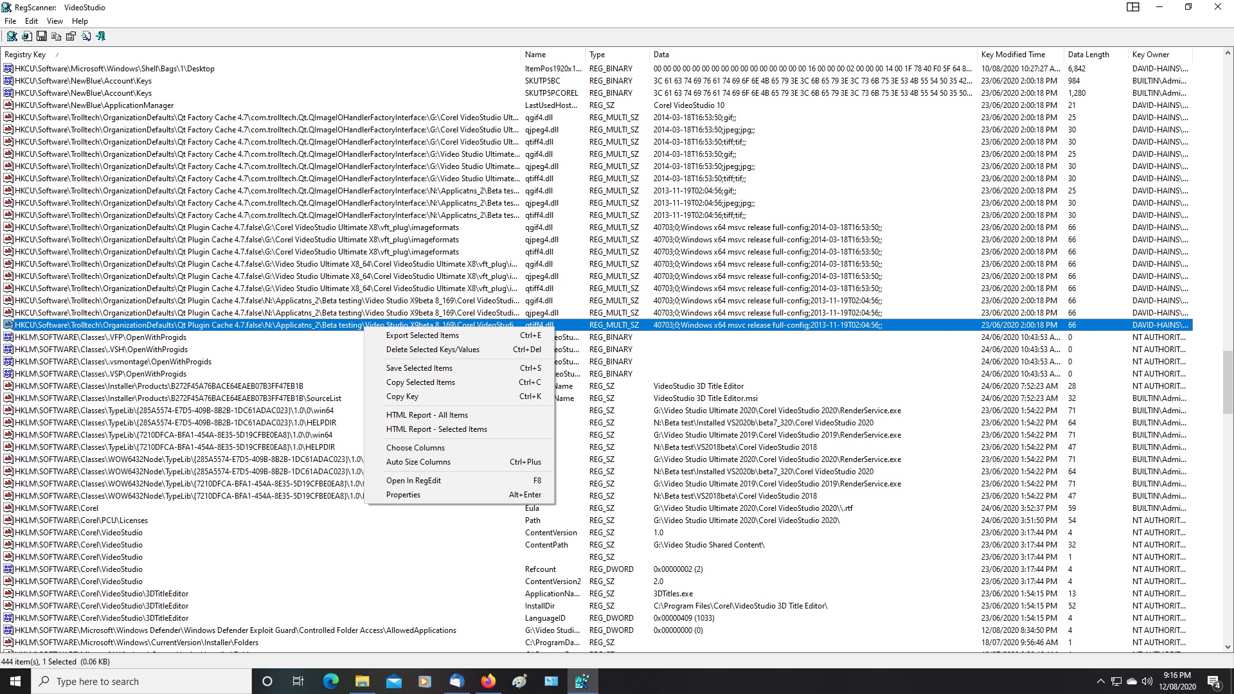Viewport: 1234px width, 694px height.
Task: Click the 0x00000409 (1033) data cell
Action: point(684,618)
